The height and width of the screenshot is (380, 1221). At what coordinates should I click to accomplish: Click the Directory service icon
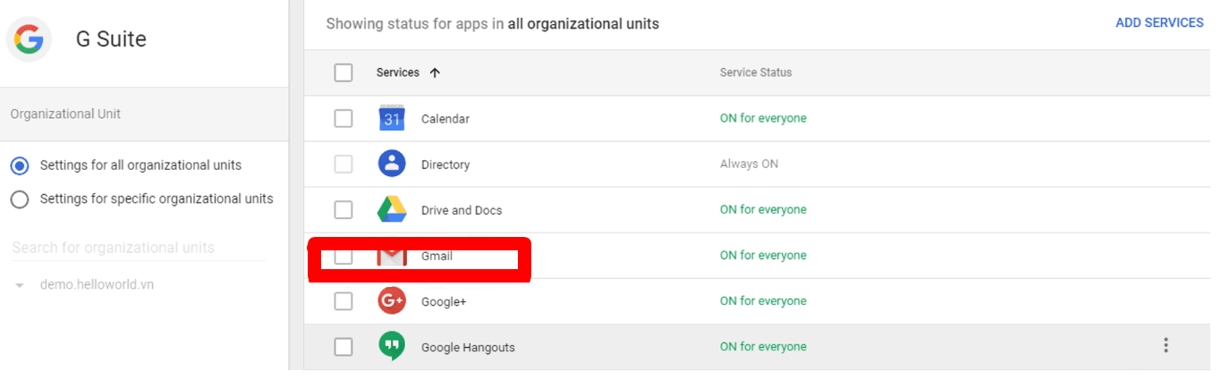tap(392, 164)
